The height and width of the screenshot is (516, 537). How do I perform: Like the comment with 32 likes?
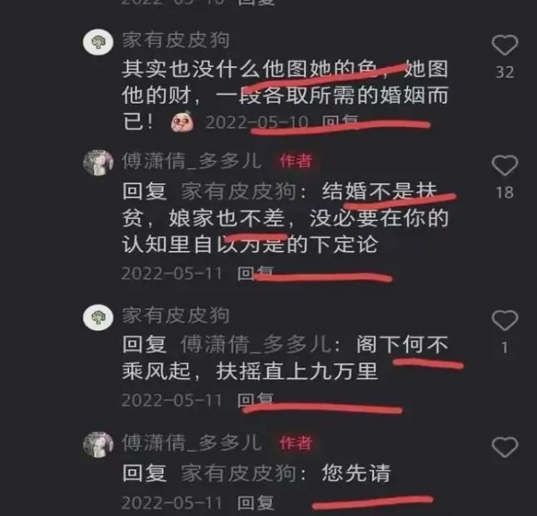[x=505, y=45]
